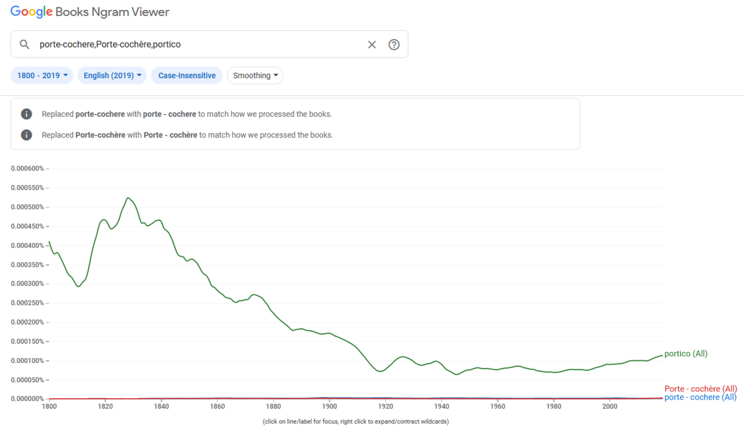Click the 0.000300% y-axis label
This screenshot has height=428, width=744.
27,284
